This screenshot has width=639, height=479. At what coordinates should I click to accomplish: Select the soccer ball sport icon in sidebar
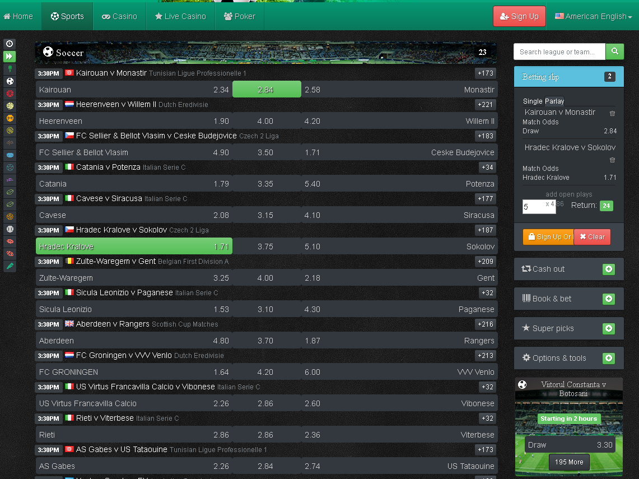coord(10,81)
